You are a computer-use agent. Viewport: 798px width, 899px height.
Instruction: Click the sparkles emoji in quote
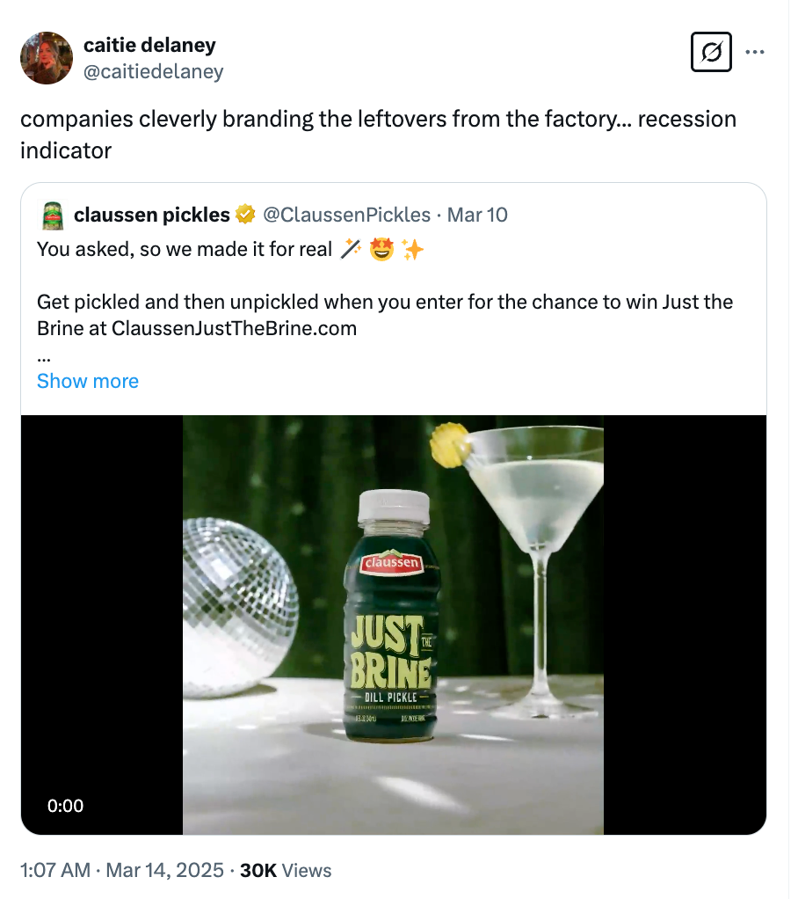pos(412,250)
